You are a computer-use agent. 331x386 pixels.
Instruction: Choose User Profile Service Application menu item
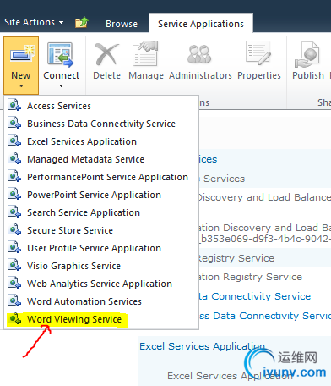coord(94,248)
